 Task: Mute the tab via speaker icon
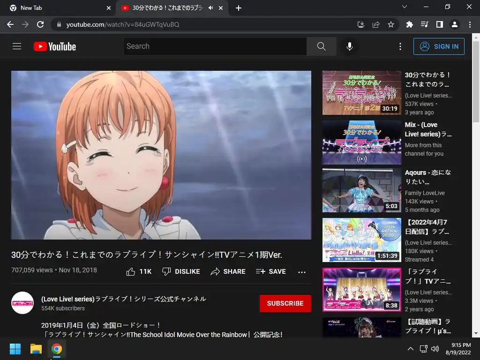pos(210,8)
